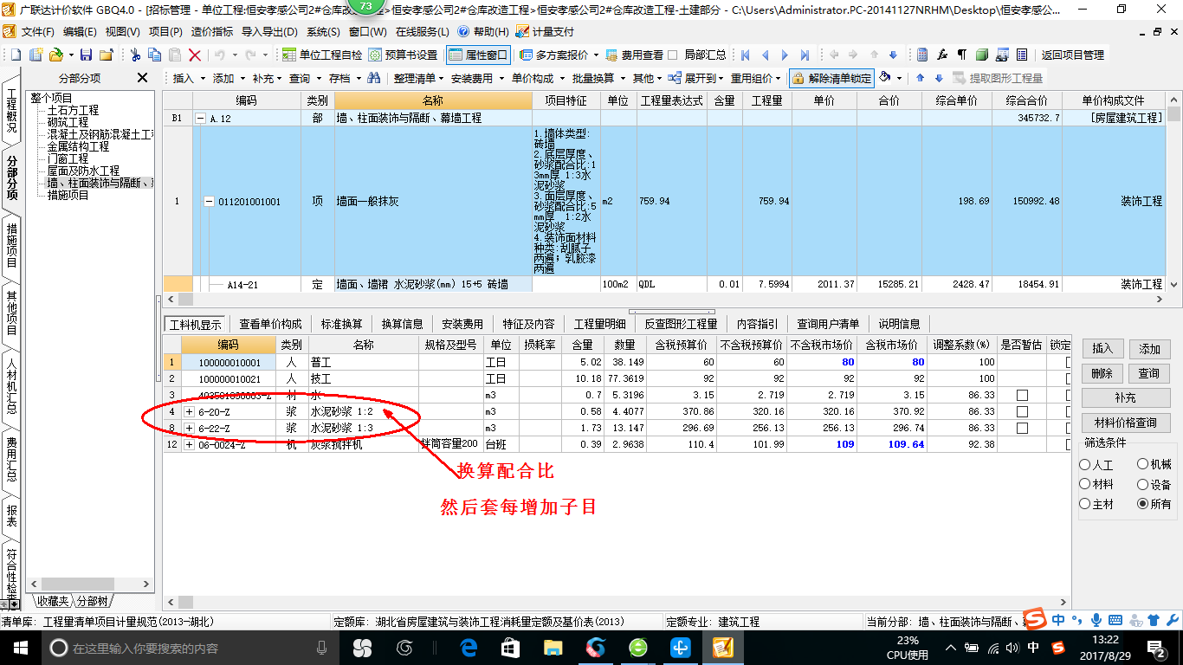Open the 造价指标 menu
Screen dimensions: 1183x665
212,31
